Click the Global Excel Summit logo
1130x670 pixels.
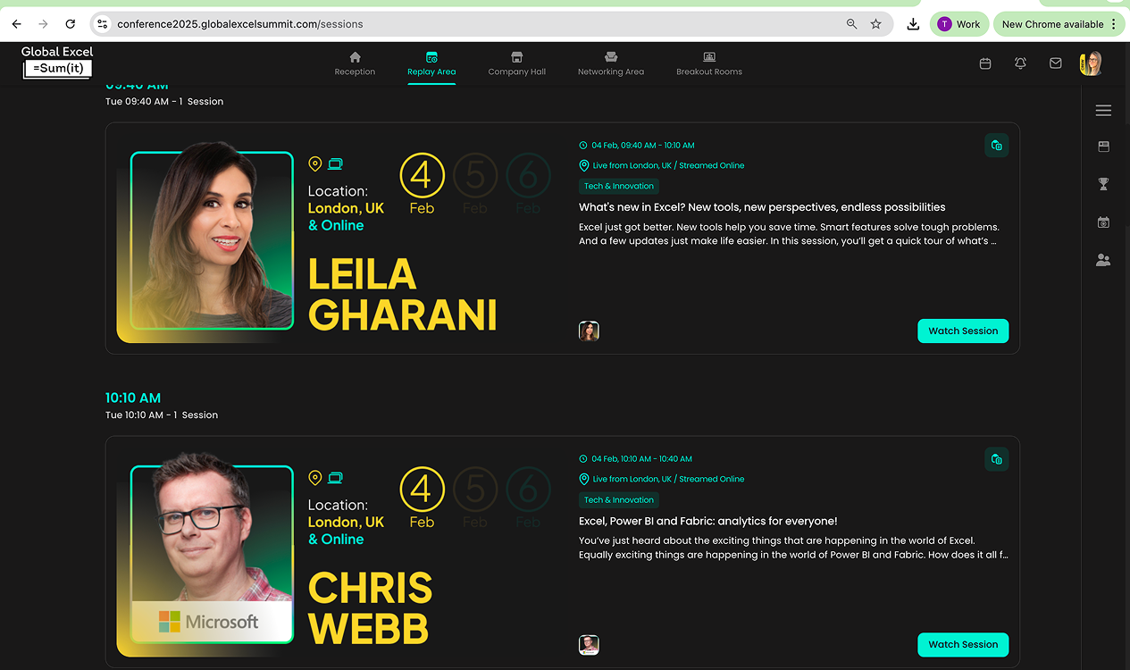[x=57, y=61]
